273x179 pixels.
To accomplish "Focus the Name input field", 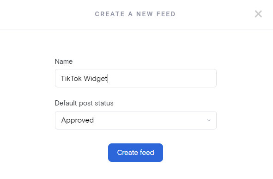I will 136,78.
